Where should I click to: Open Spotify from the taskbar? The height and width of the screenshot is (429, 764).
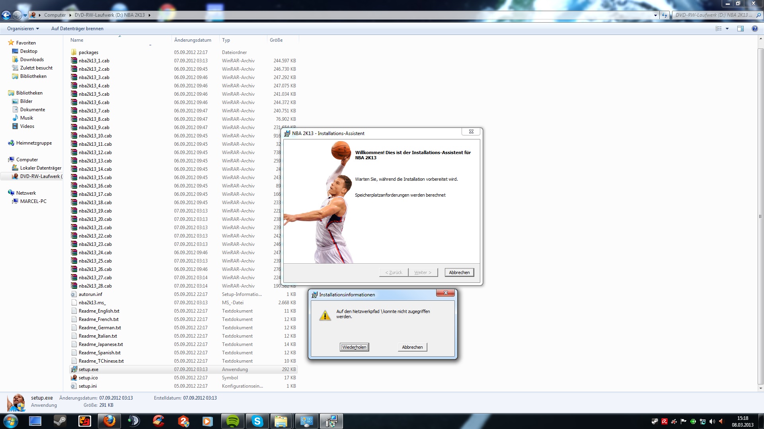click(x=232, y=421)
